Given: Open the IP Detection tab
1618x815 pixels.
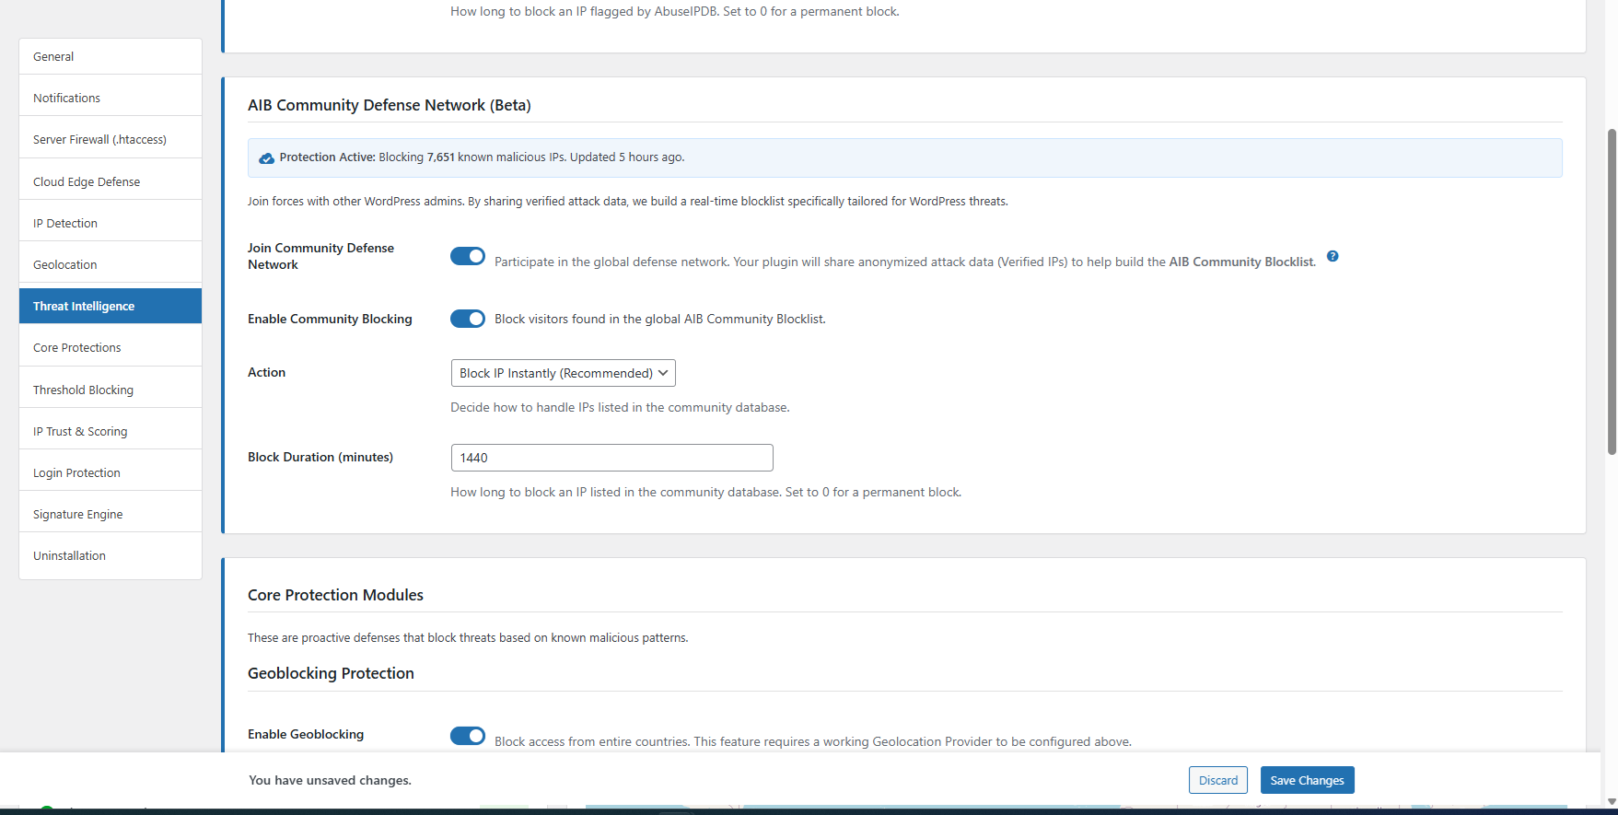Looking at the screenshot, I should point(111,223).
